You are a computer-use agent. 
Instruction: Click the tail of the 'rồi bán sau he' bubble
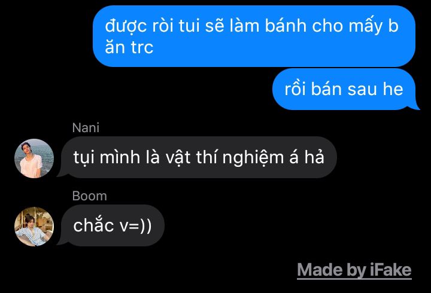[415, 106]
